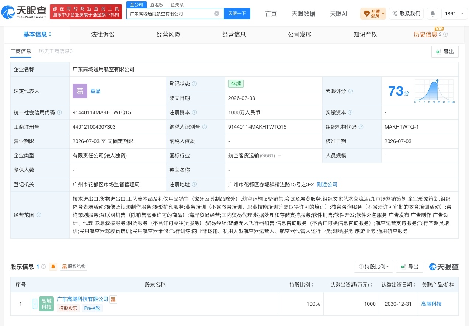The height and width of the screenshot is (326, 469).
Task: Click the Pre-A轮 tag
Action: [92, 308]
